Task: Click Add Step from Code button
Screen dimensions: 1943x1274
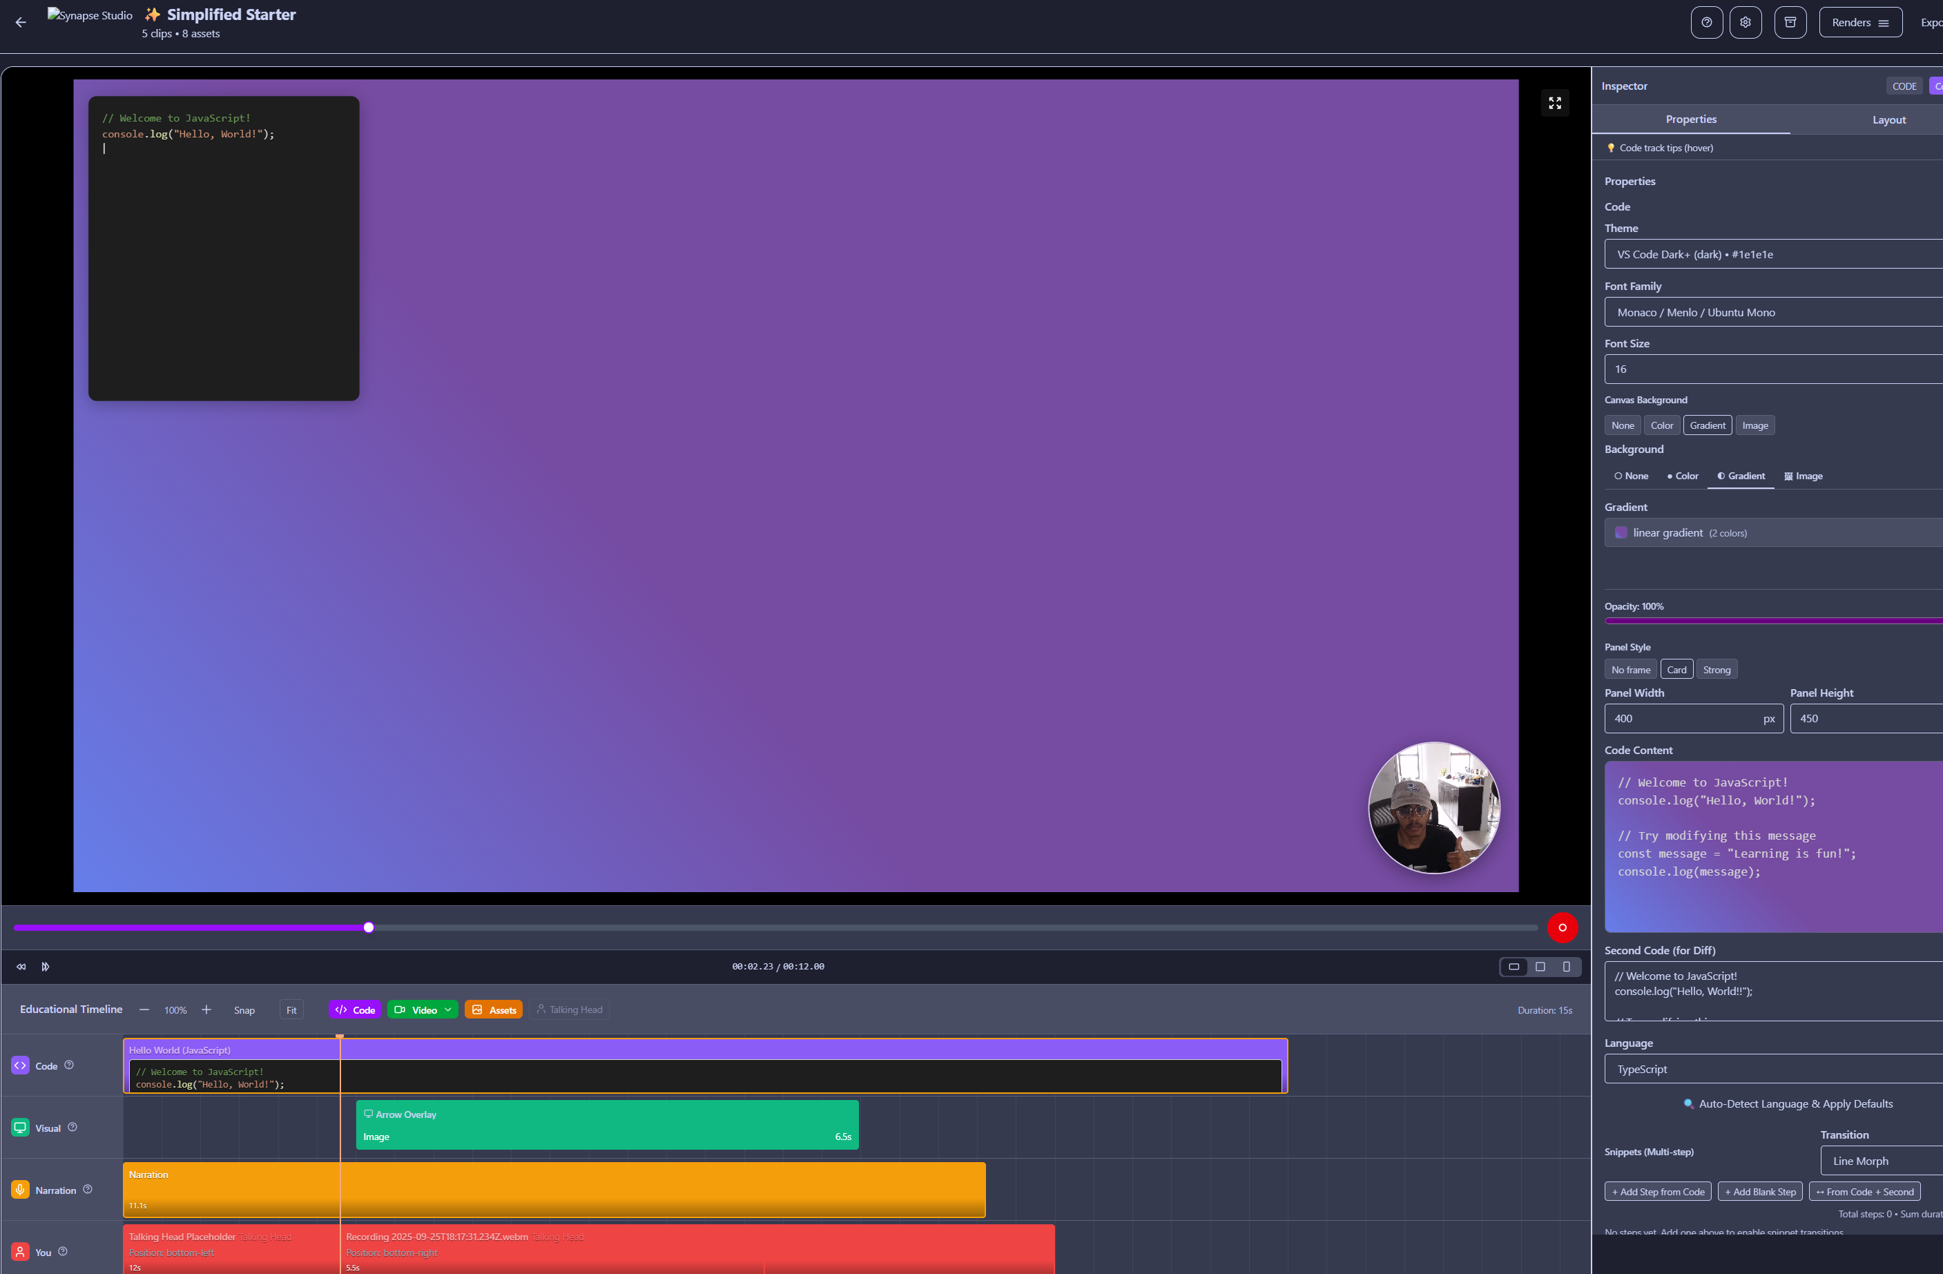Action: pos(1657,1192)
